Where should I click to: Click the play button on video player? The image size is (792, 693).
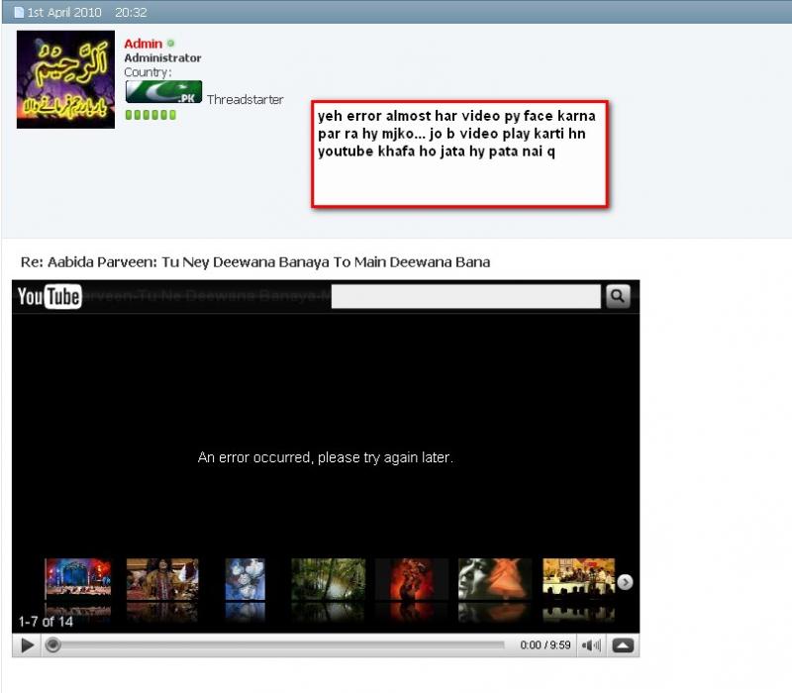27,645
